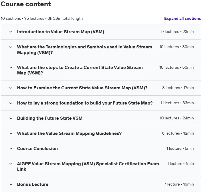Image resolution: width=202 pixels, height=193 pixels.
Task: Click the 18 lectures 50min label
Action: tap(177, 67)
